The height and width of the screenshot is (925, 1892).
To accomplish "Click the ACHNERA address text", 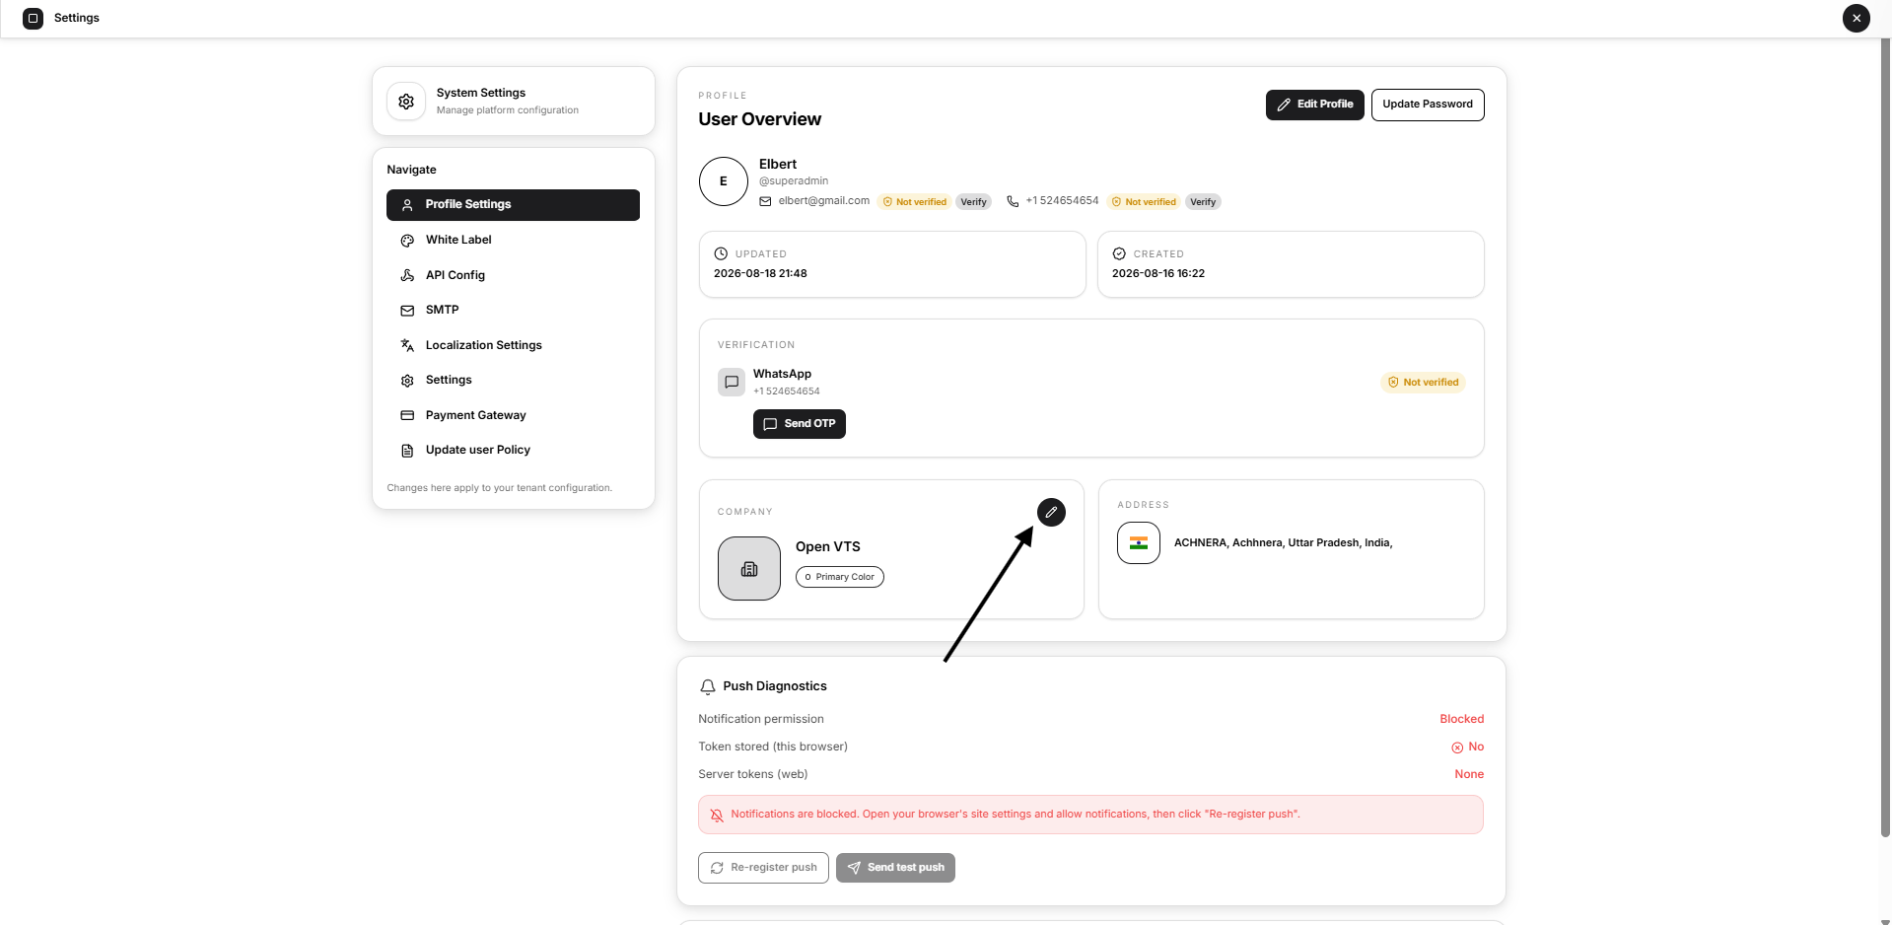I will coord(1283,543).
